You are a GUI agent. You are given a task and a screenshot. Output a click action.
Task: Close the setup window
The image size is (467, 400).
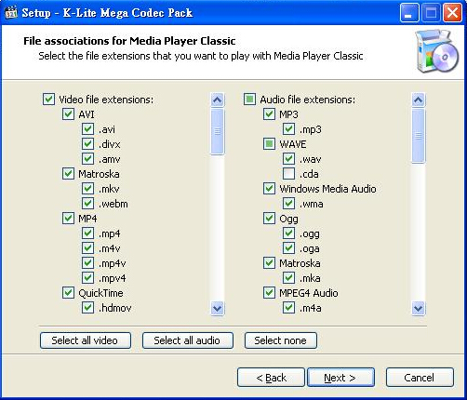pos(453,13)
